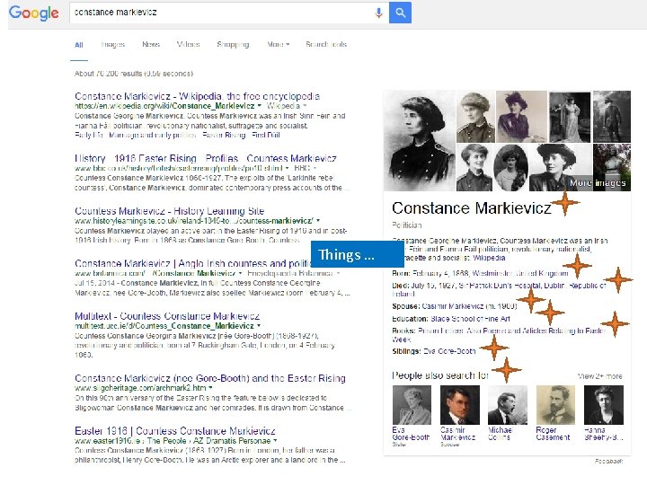Open the purple-tinted portrait thumbnail
This screenshot has width=647, height=485.
pyautogui.click(x=521, y=117)
